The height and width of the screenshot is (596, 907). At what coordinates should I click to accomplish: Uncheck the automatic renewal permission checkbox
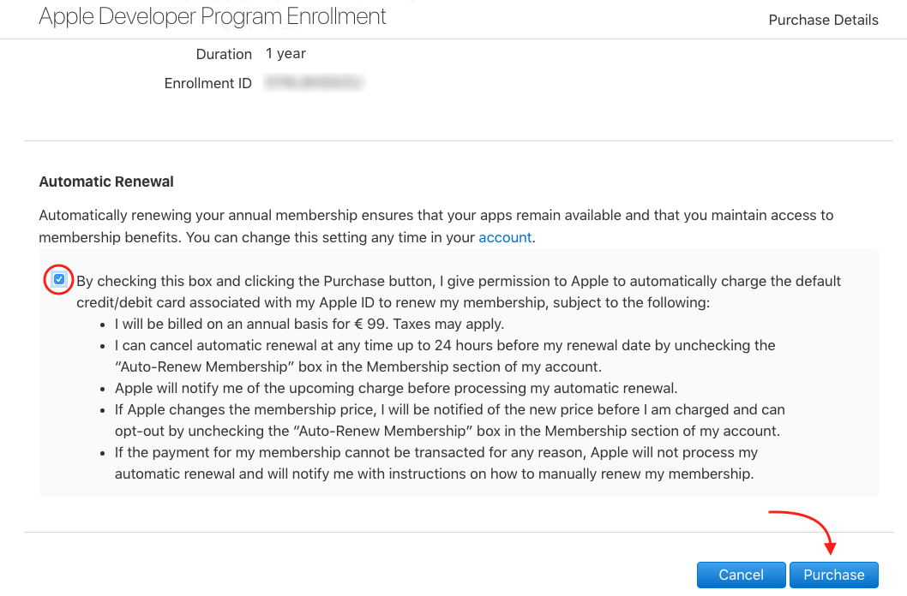click(x=59, y=279)
